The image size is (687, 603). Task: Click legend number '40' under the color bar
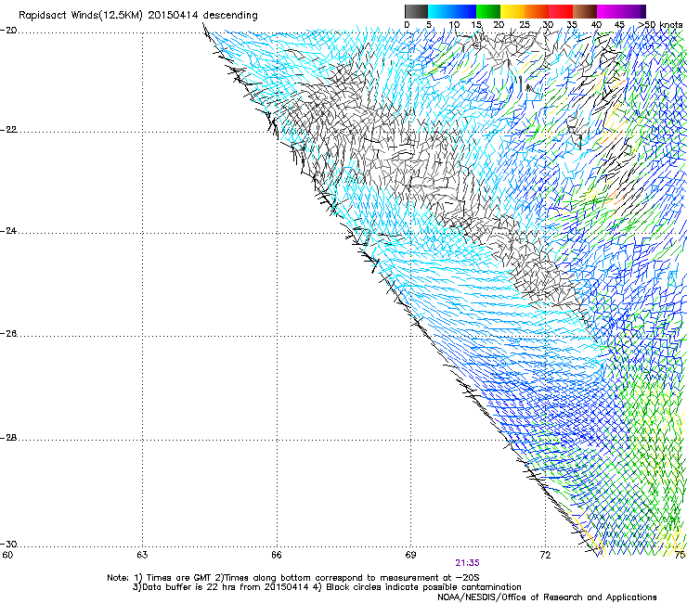pos(596,25)
